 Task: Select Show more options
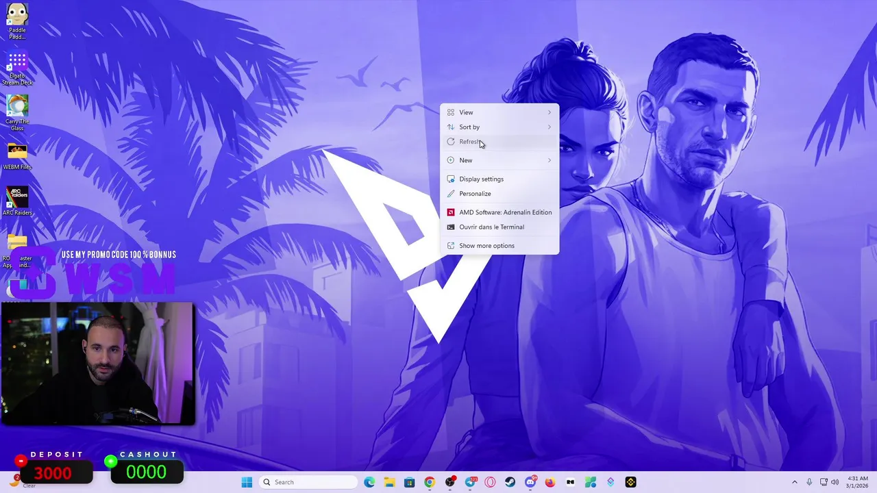499,245
